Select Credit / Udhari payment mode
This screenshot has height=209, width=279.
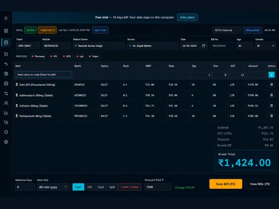point(129,187)
